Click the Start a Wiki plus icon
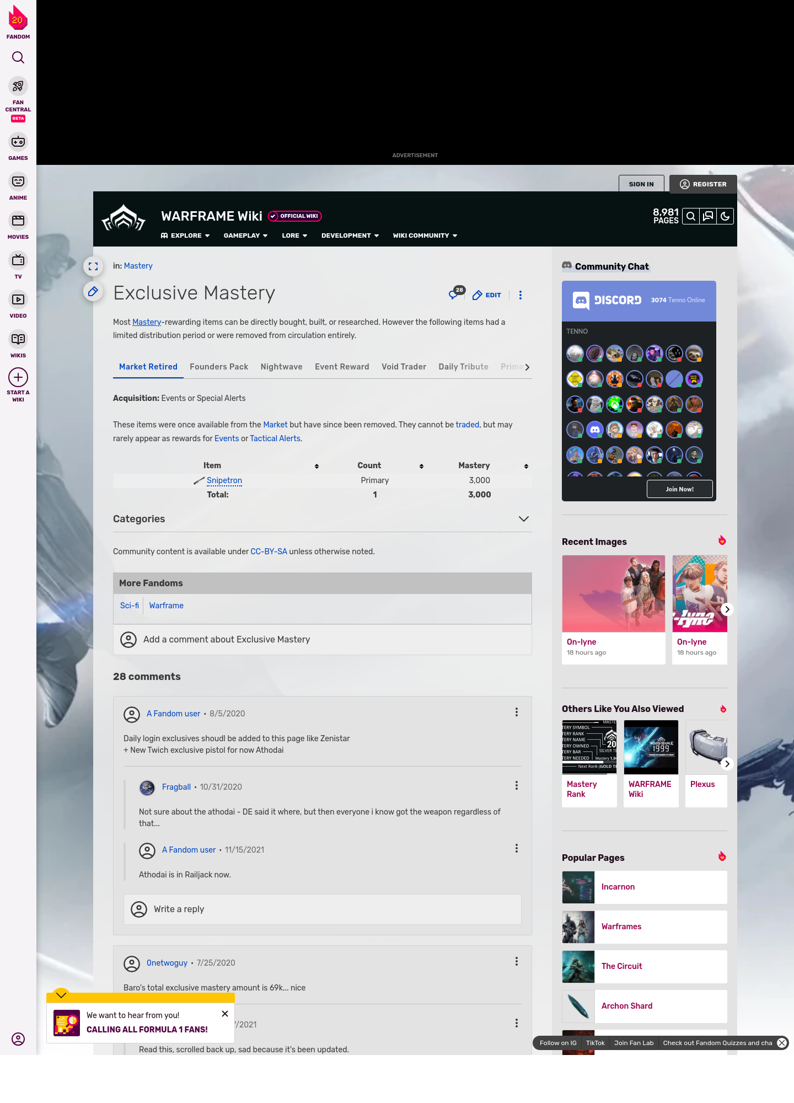This screenshot has width=794, height=1103. [x=18, y=378]
